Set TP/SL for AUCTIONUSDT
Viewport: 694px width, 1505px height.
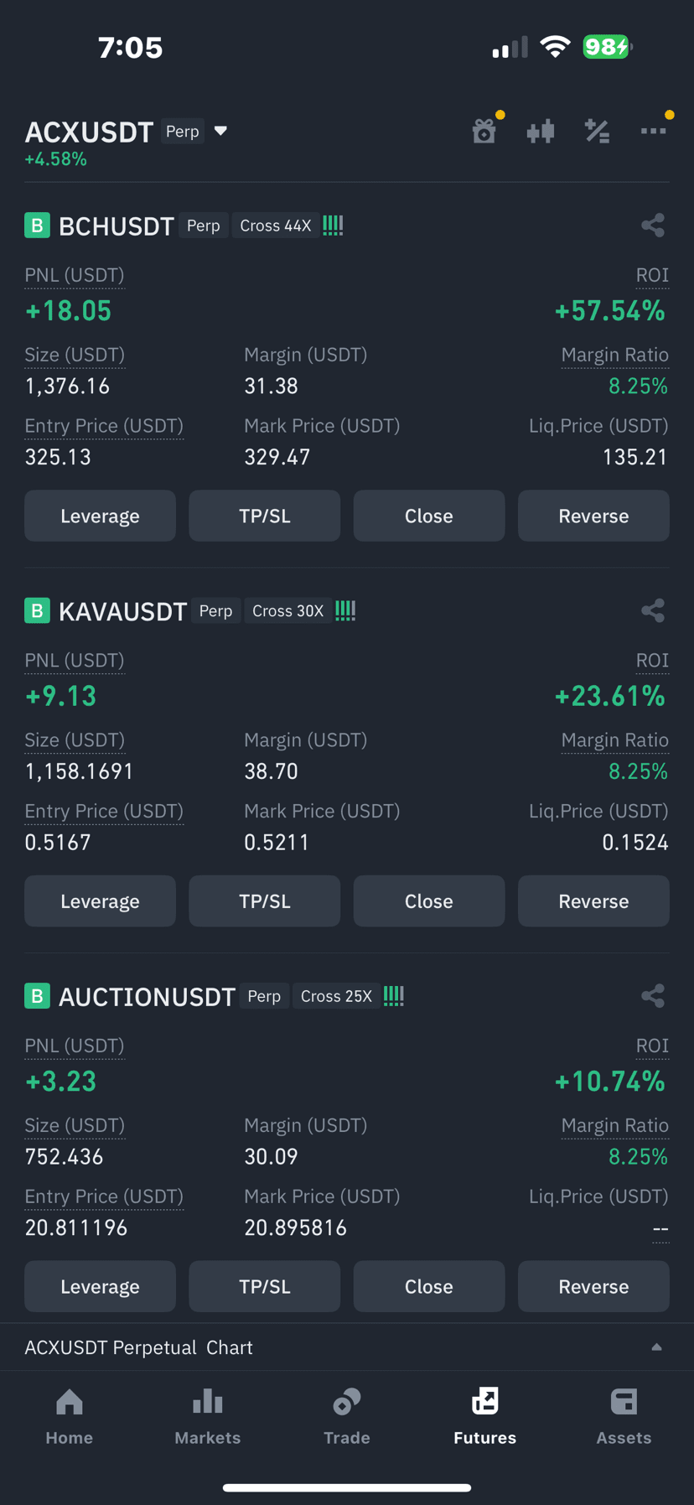coord(265,1286)
